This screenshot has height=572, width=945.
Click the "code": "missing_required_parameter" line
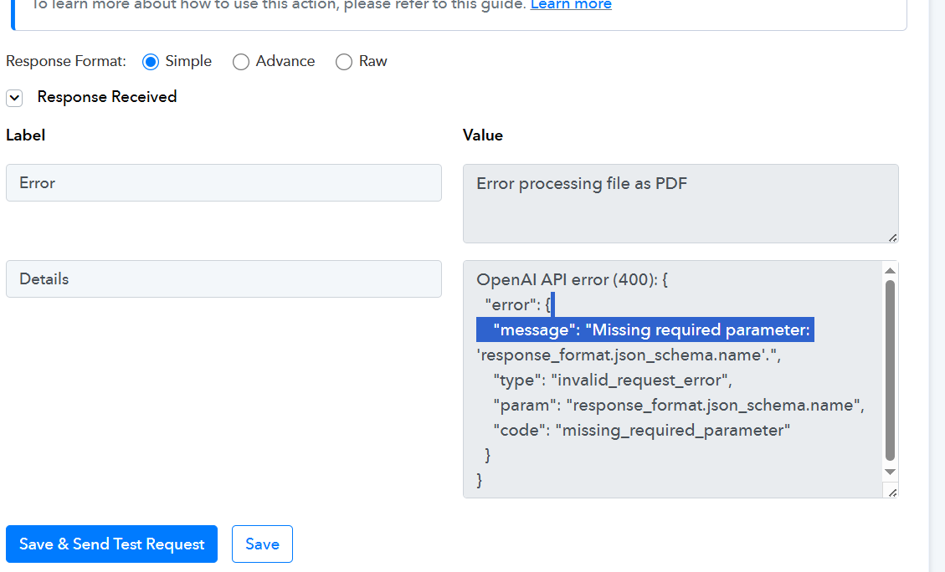coord(641,431)
